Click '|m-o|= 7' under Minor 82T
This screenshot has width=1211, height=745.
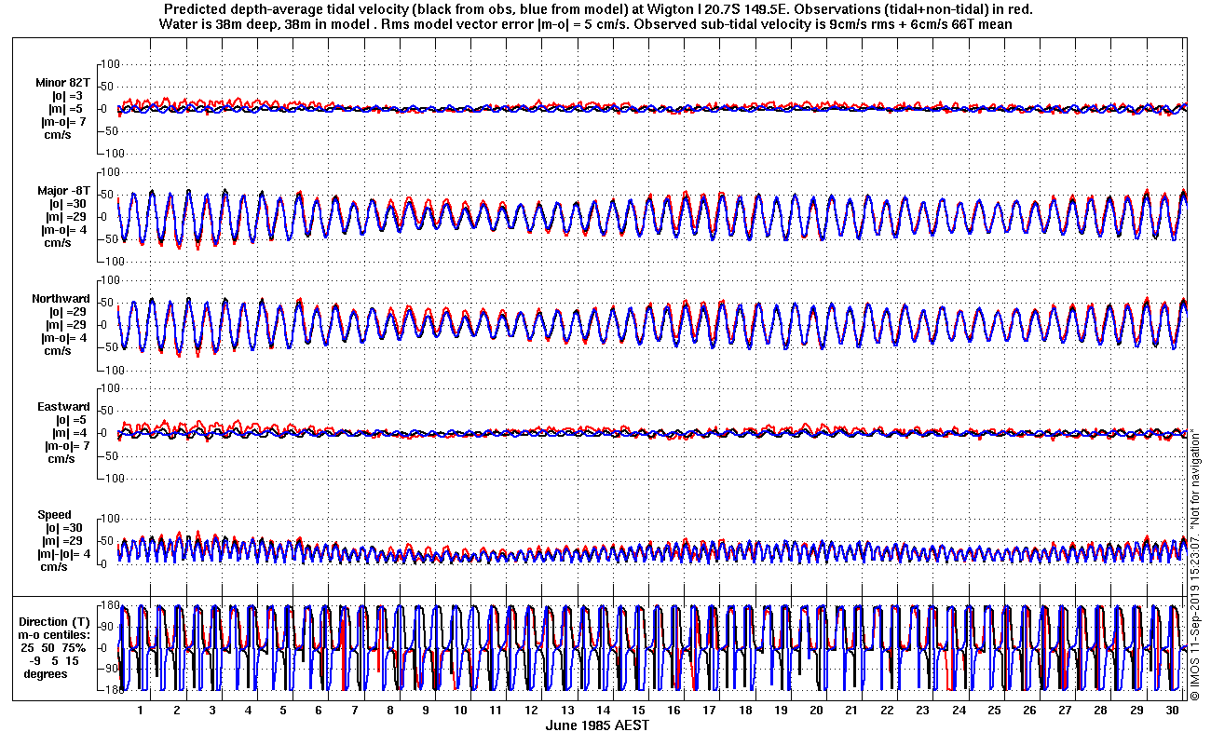(63, 122)
